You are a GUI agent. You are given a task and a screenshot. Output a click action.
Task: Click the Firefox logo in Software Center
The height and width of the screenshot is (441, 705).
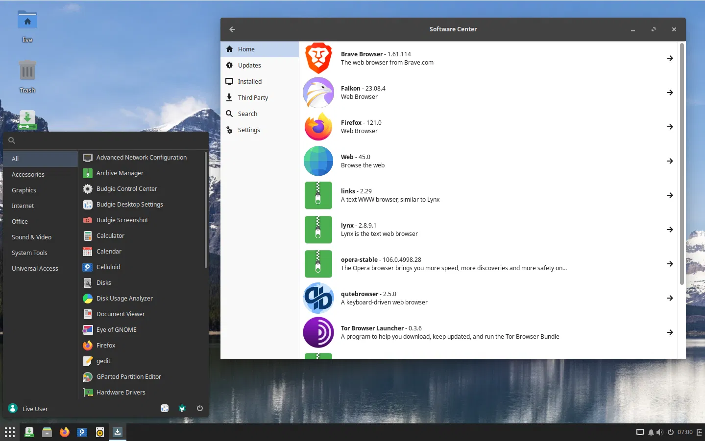(318, 127)
